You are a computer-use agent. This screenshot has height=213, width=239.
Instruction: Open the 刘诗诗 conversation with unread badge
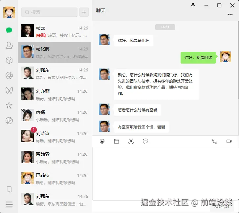click(54, 137)
